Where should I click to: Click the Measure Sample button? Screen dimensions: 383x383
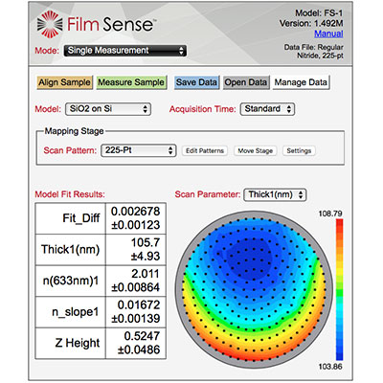tap(131, 82)
